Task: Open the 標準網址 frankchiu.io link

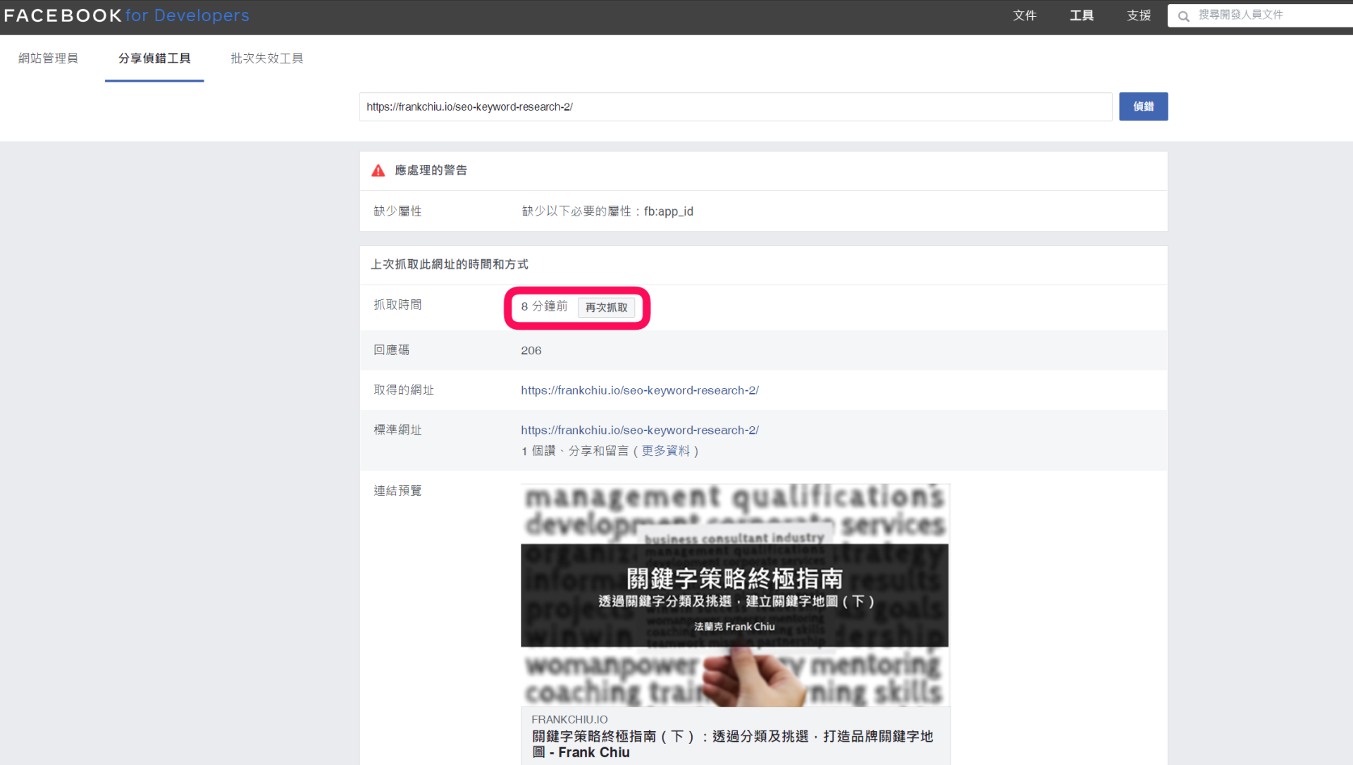Action: [639, 430]
